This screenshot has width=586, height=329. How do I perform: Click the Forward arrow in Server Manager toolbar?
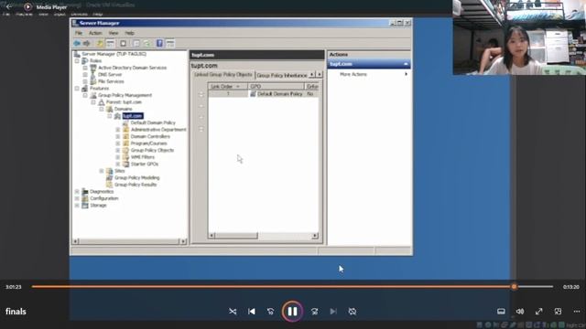[x=87, y=43]
